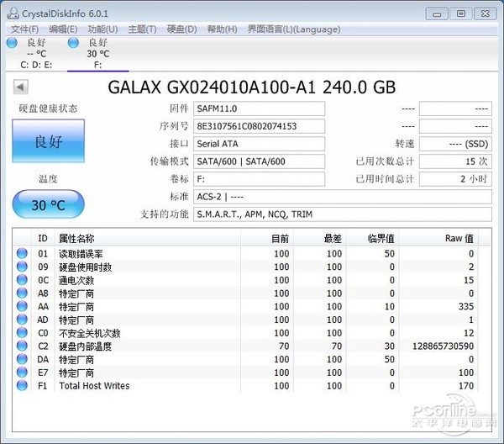Click the supported features field S.M.A.R.T., APM
The height and width of the screenshot is (444, 504).
coord(343,214)
